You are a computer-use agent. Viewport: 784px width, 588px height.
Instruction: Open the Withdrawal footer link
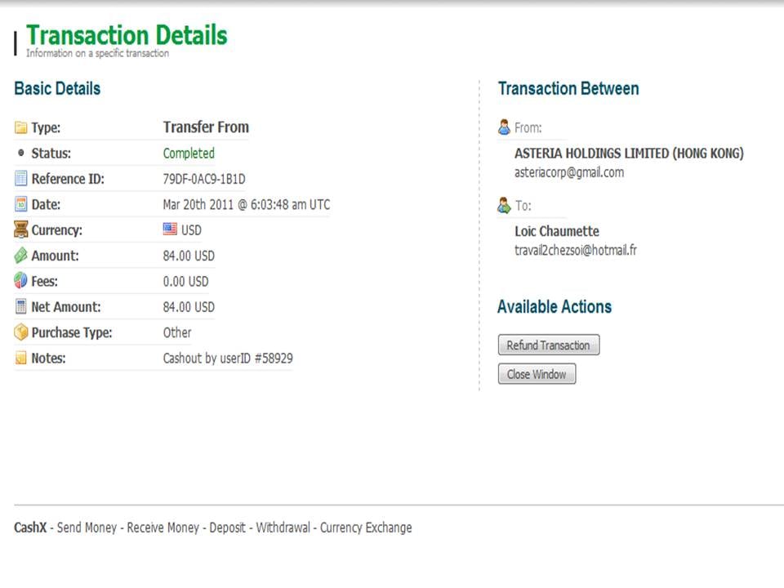pyautogui.click(x=283, y=528)
